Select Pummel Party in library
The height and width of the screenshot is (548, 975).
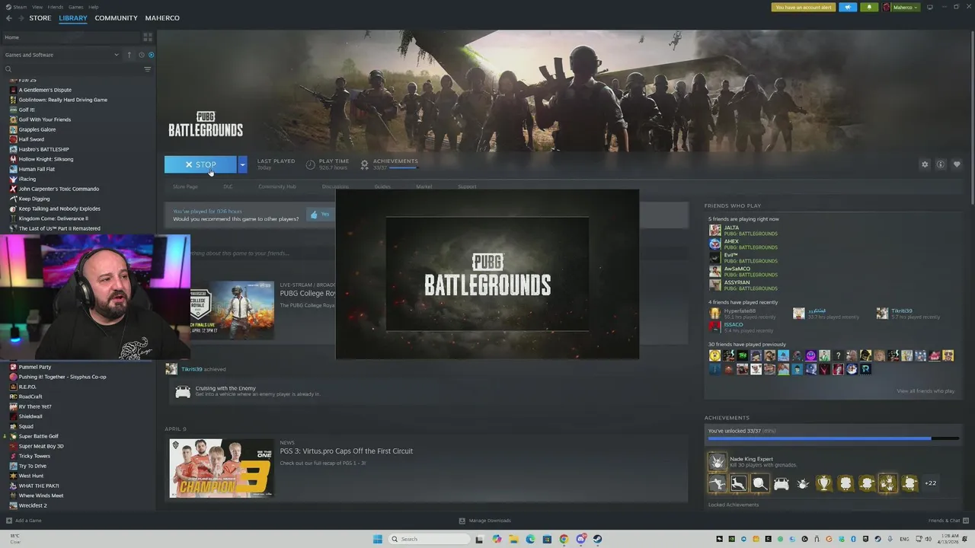point(35,367)
